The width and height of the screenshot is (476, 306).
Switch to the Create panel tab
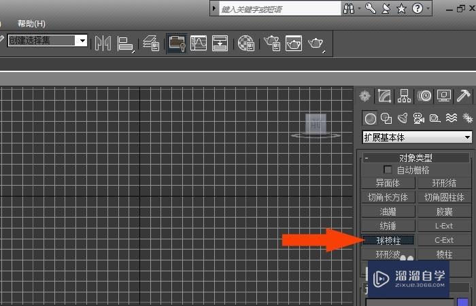tap(365, 96)
